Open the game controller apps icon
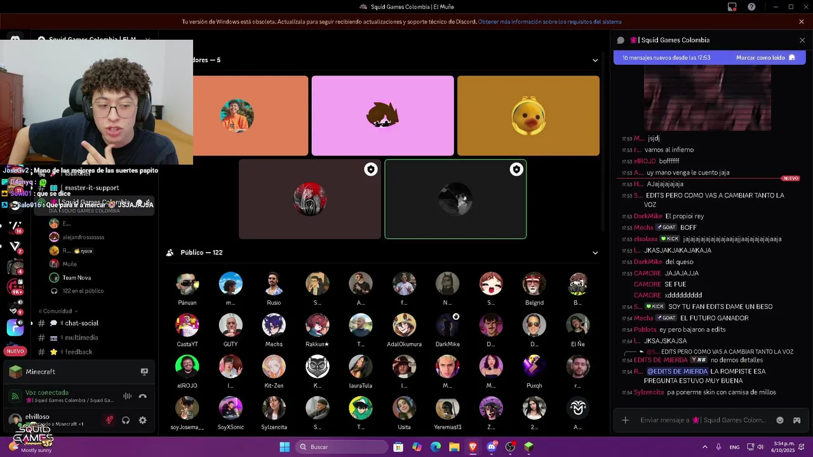The image size is (813, 457). coord(796,420)
